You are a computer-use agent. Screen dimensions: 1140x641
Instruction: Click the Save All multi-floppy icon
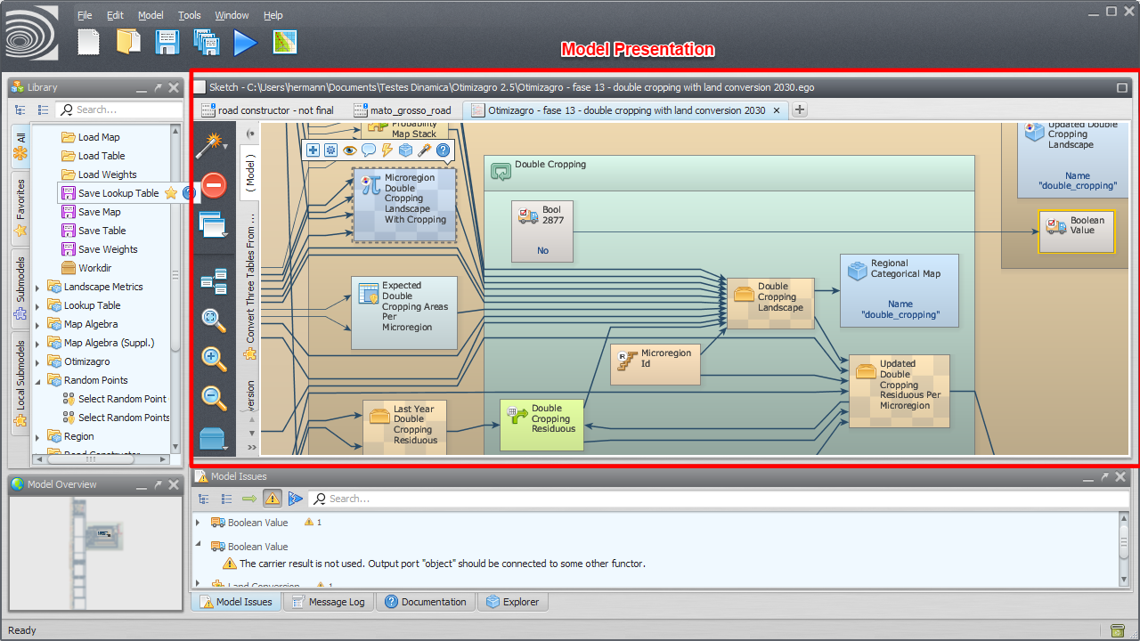(x=207, y=42)
